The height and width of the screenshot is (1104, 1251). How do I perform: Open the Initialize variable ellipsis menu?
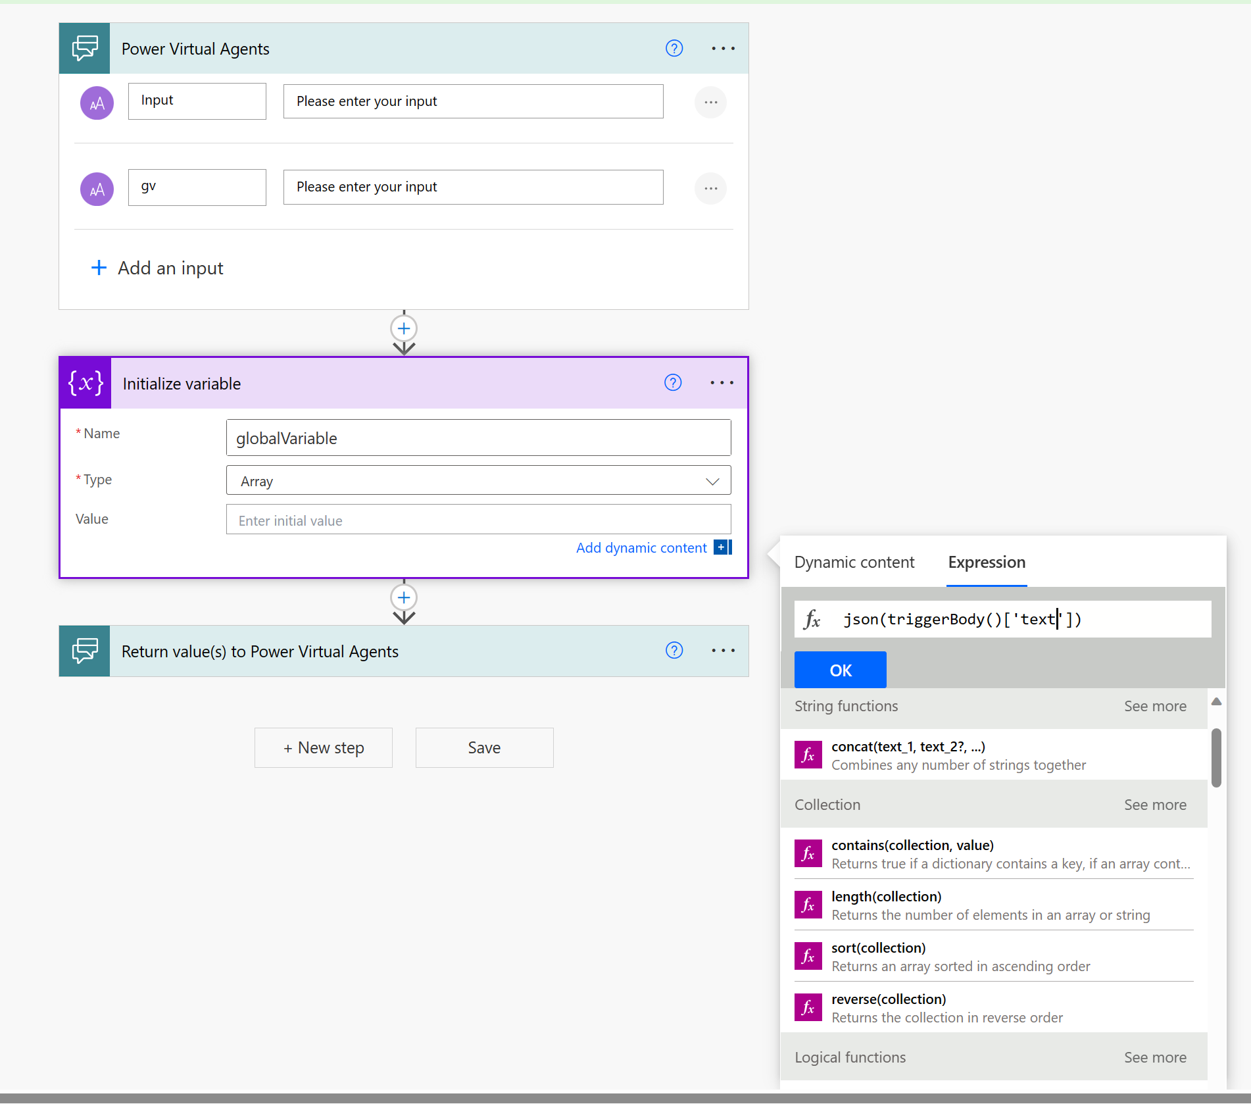tap(722, 383)
